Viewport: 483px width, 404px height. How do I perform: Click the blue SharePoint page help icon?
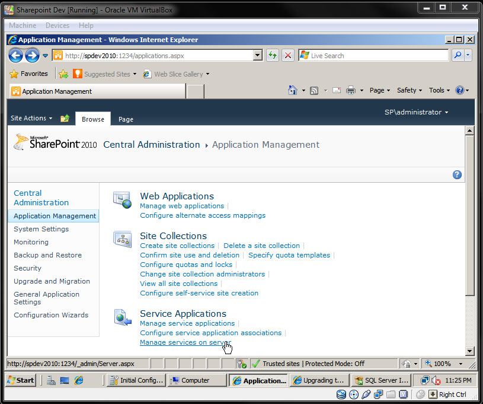[457, 175]
